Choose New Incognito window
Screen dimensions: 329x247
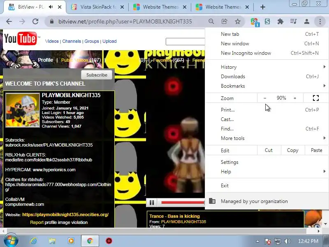click(266, 53)
